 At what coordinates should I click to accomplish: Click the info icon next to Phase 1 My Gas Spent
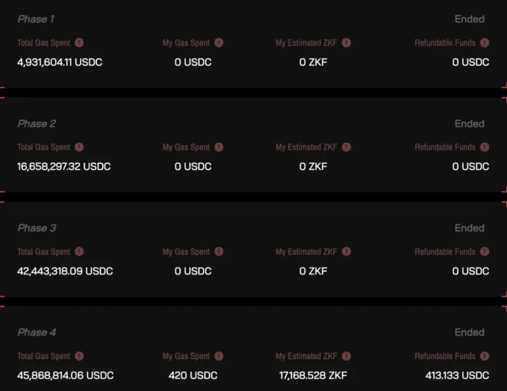(219, 43)
